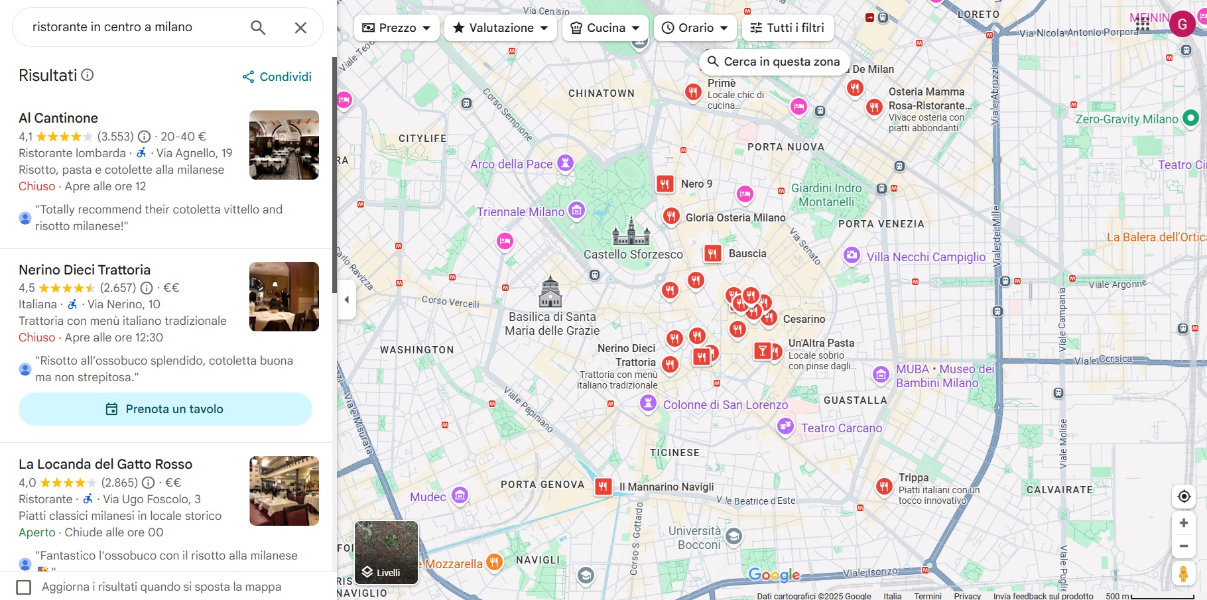The height and width of the screenshot is (600, 1207).
Task: Click the Privacy footer link
Action: point(968,596)
